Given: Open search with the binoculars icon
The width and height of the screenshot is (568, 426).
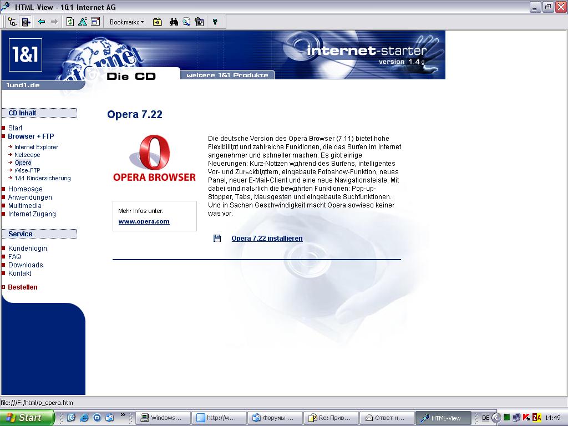Looking at the screenshot, I should [x=174, y=22].
